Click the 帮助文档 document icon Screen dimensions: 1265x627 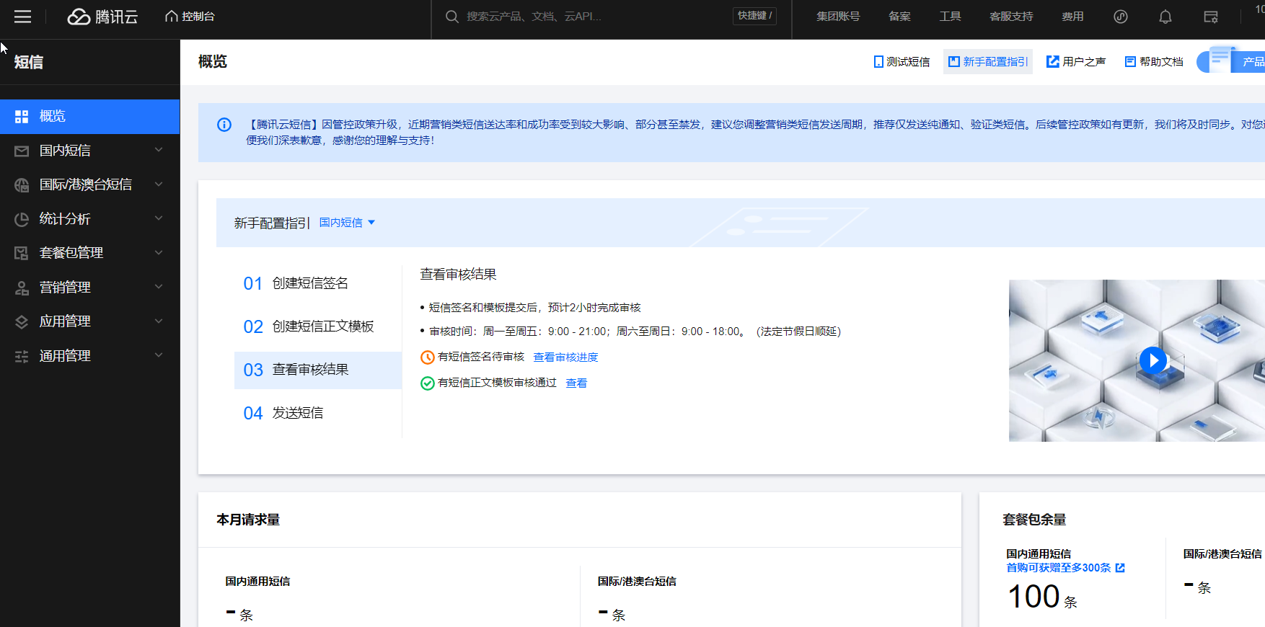[1130, 62]
